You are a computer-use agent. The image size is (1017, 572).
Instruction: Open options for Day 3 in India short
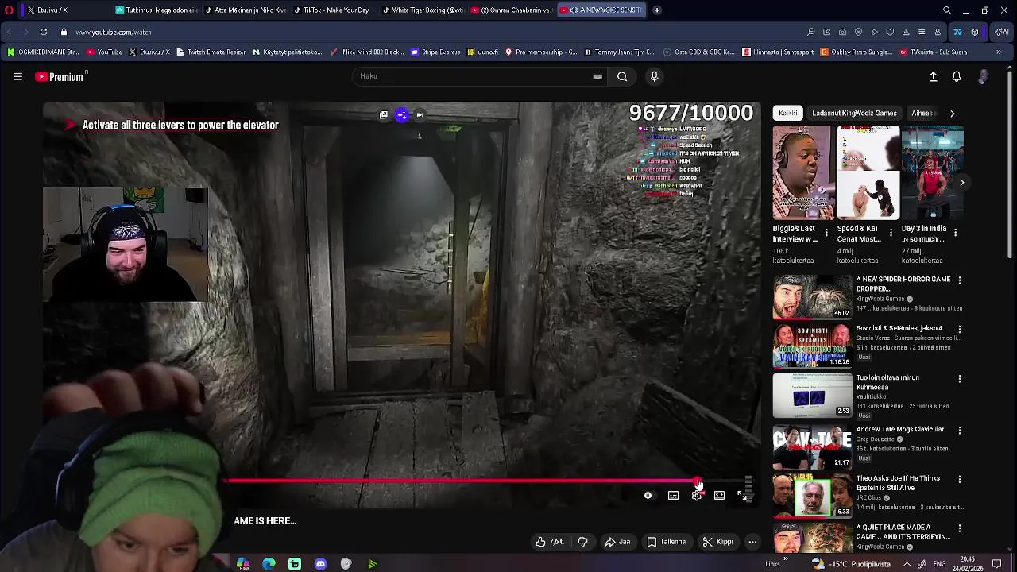coord(955,233)
